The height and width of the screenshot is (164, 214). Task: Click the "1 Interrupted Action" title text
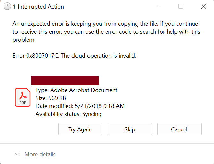pos(38,7)
